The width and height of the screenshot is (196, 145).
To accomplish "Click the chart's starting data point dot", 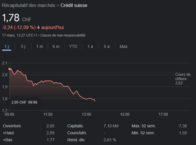I will click(x=10, y=69).
